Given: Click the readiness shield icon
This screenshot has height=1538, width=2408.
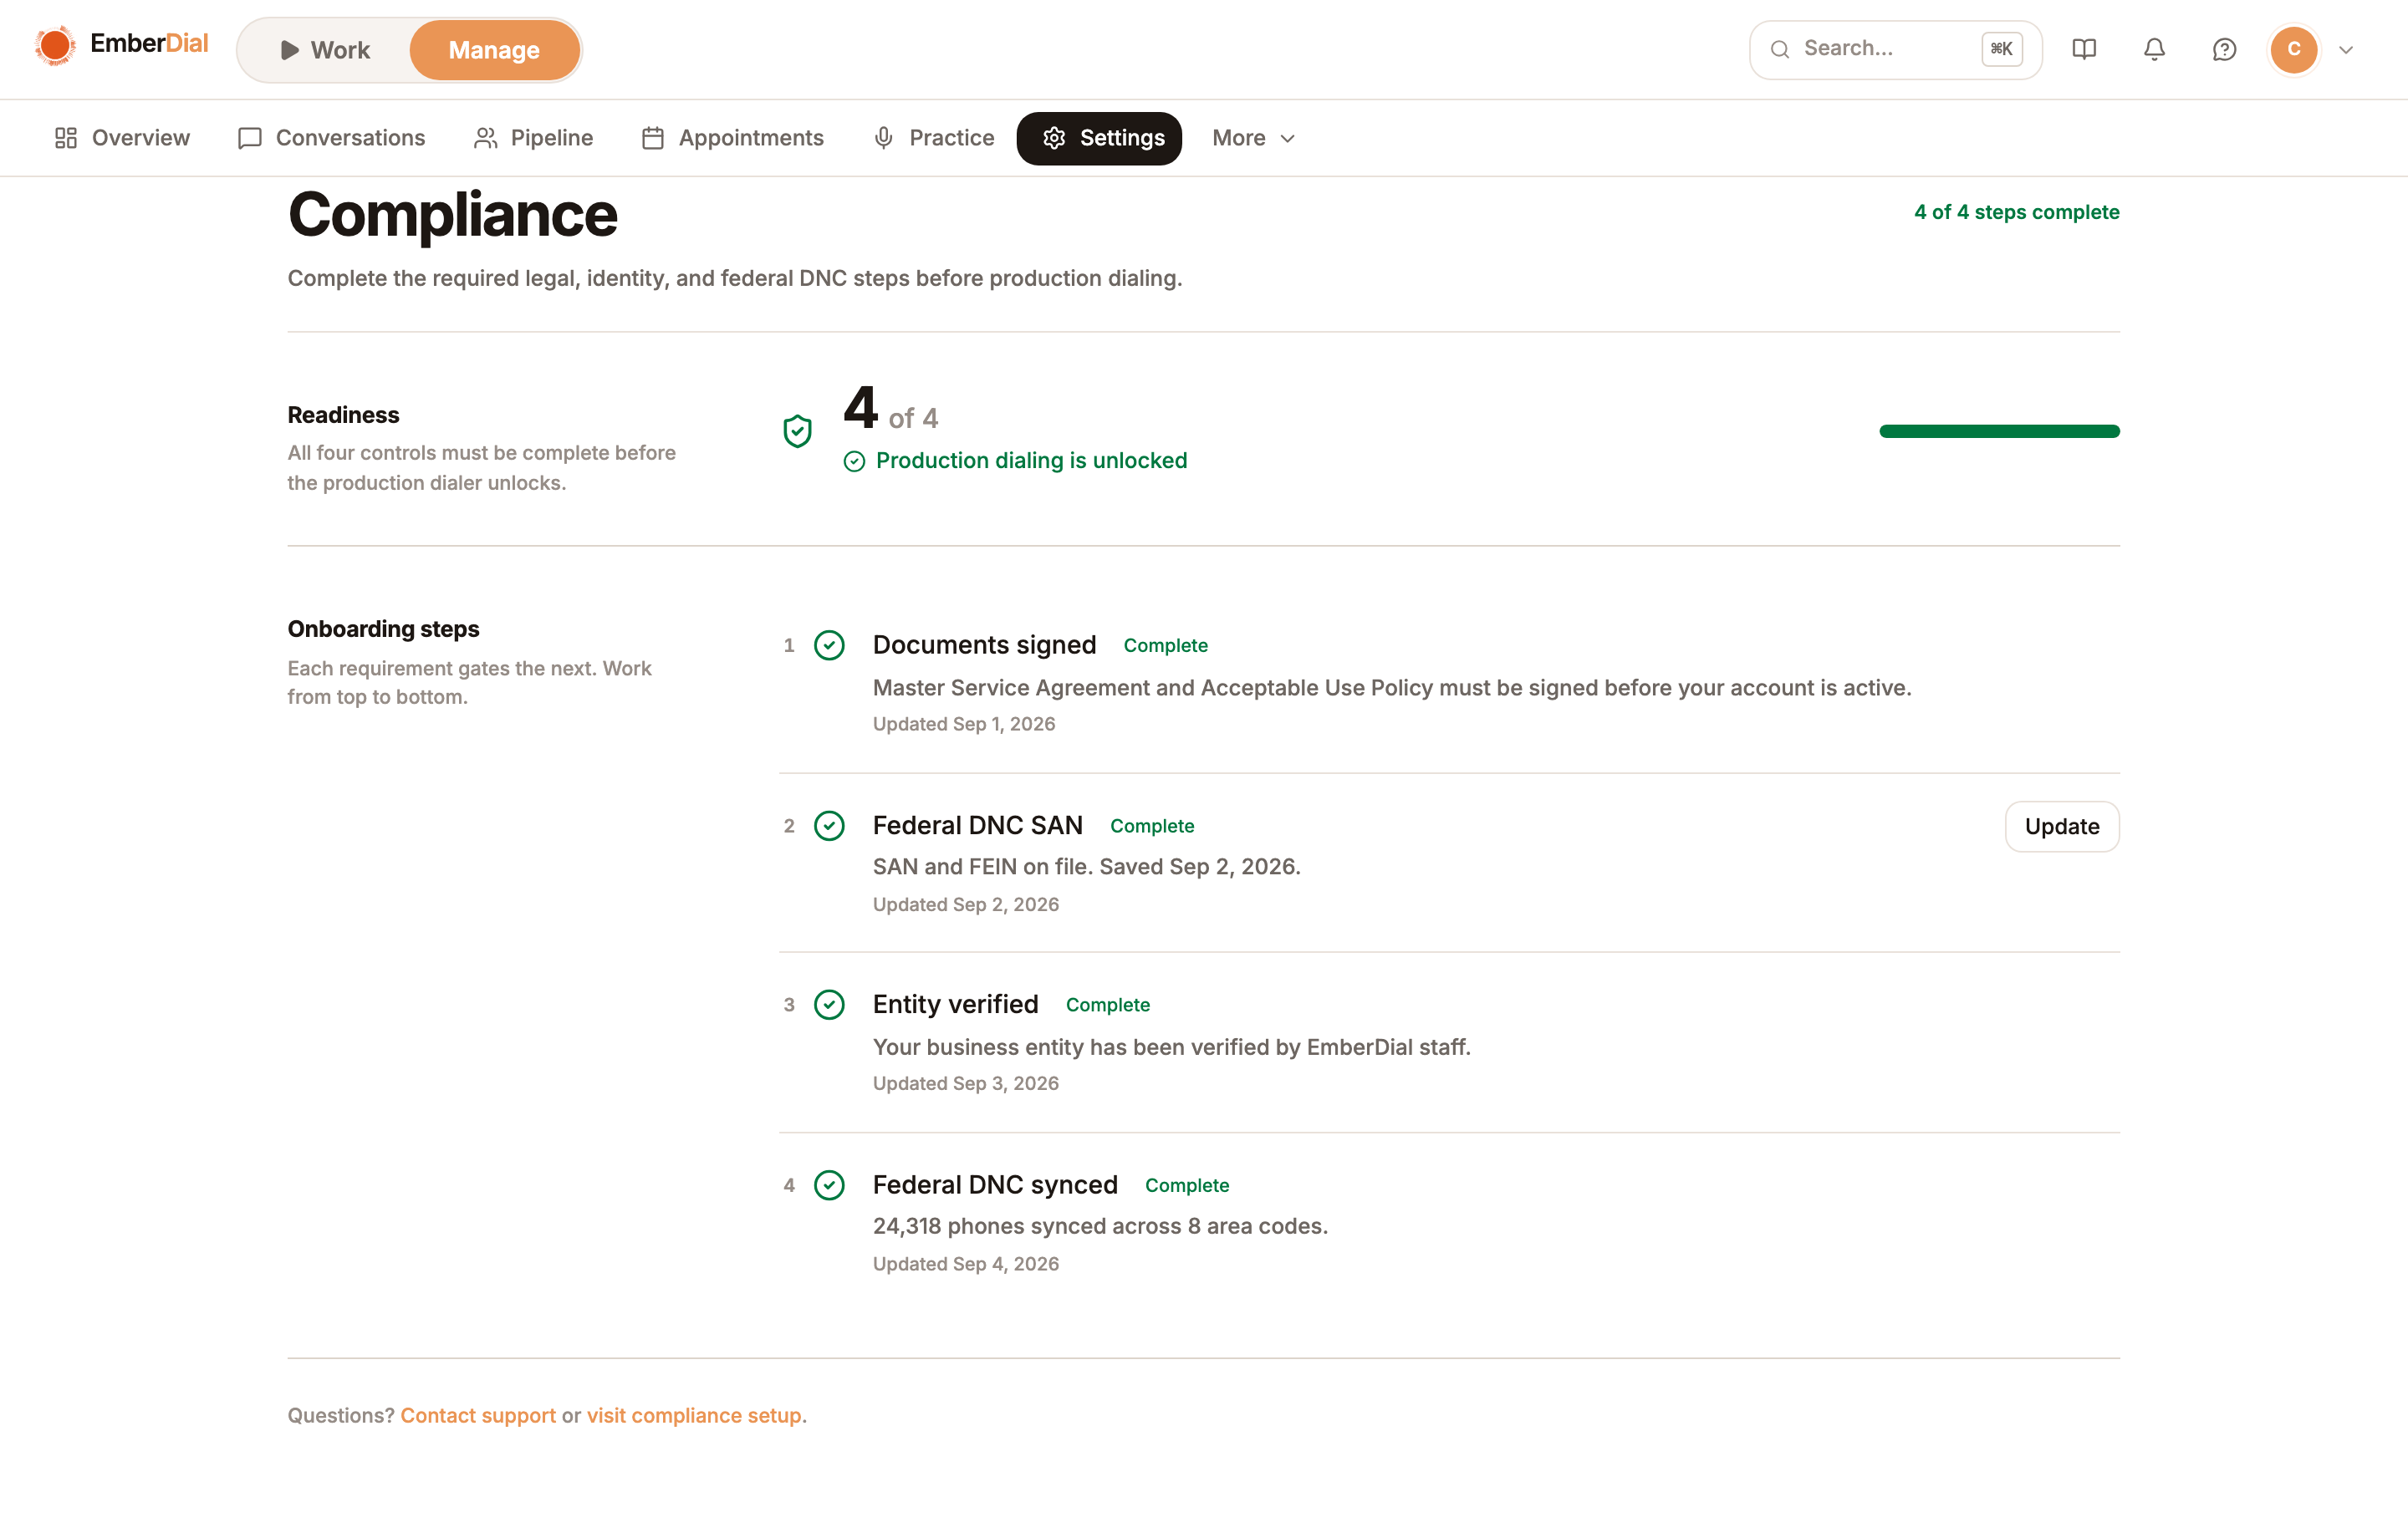Looking at the screenshot, I should point(797,431).
